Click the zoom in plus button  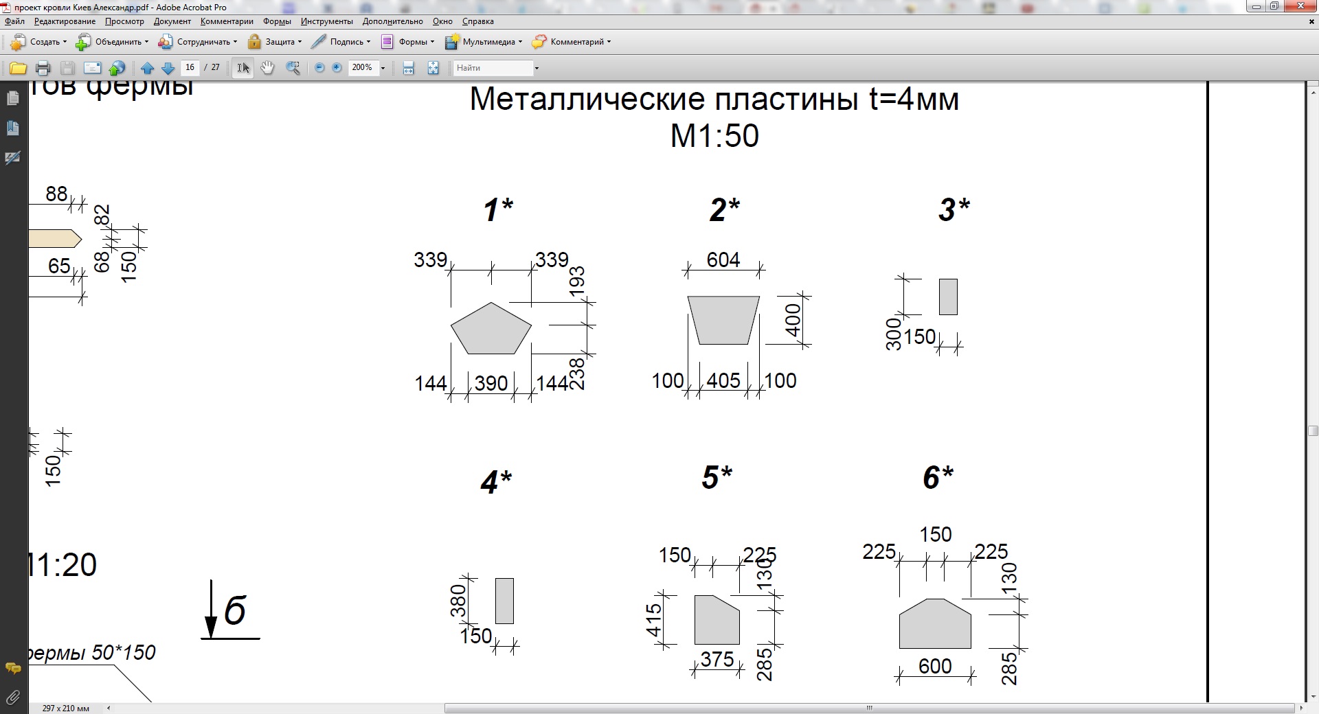tap(337, 68)
